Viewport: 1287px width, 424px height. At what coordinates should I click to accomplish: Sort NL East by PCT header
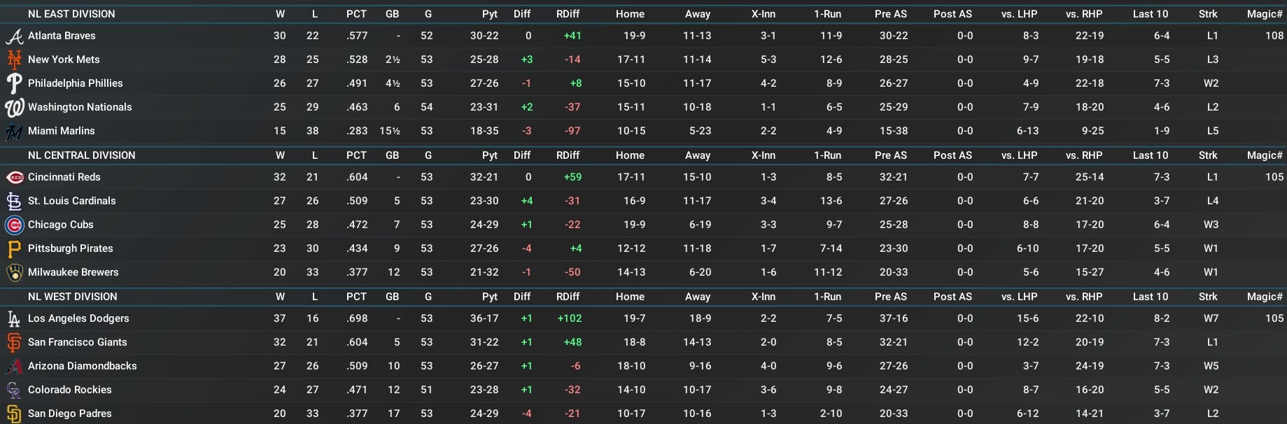(x=356, y=14)
